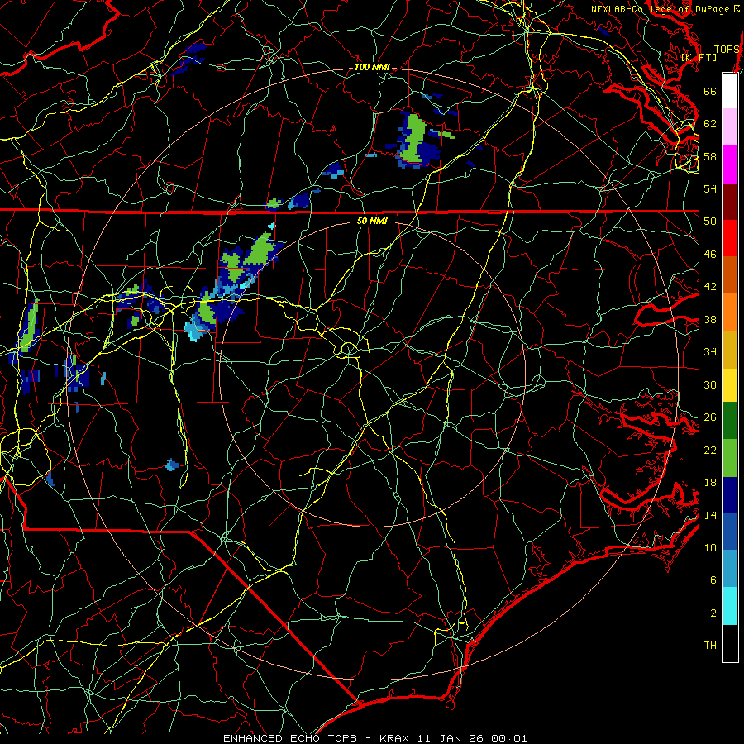Click the Enhanced Echo Tops KRAX caption
This screenshot has height=744, width=744.
click(374, 738)
